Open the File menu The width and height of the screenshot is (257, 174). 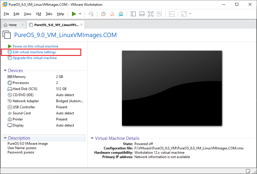(6, 14)
